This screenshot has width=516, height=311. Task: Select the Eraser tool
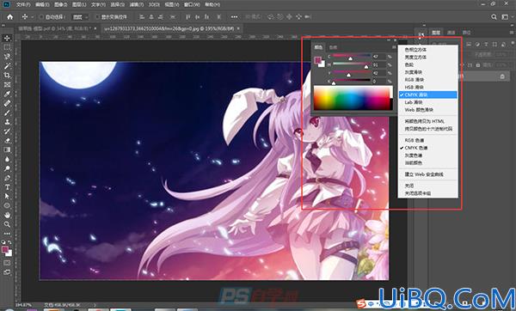coord(7,140)
